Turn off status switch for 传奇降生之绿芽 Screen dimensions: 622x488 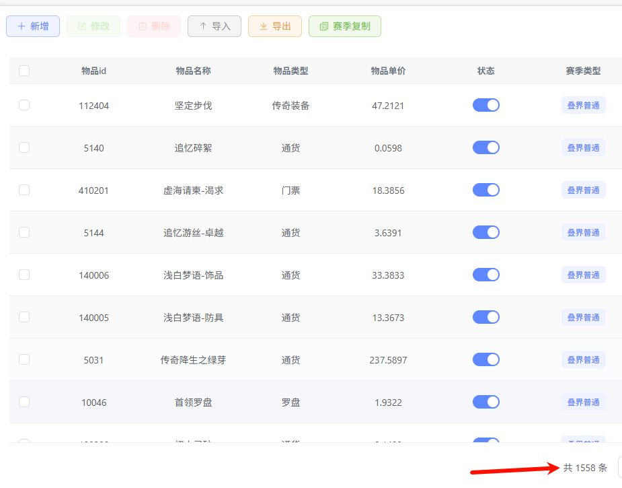486,359
